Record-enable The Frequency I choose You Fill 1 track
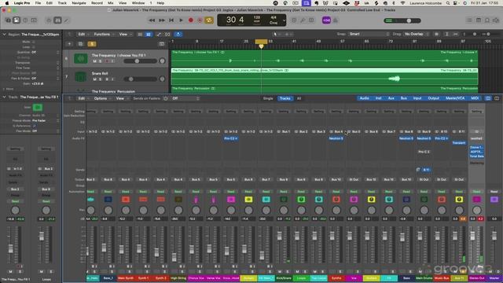Viewport: 503px width, 283px height. pyautogui.click(x=107, y=61)
